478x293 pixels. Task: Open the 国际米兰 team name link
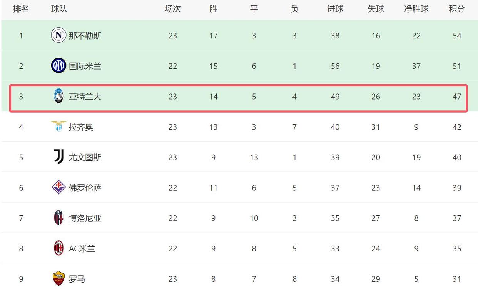coord(85,66)
